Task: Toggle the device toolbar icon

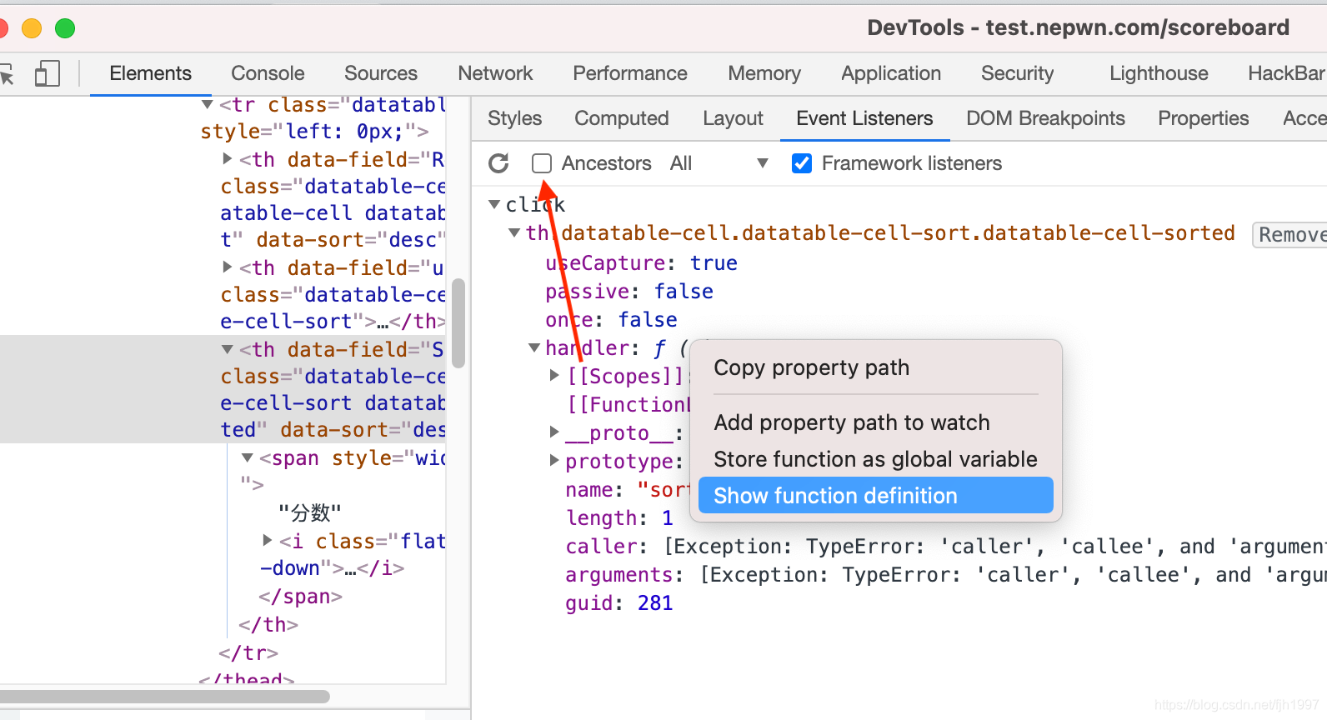Action: (47, 73)
